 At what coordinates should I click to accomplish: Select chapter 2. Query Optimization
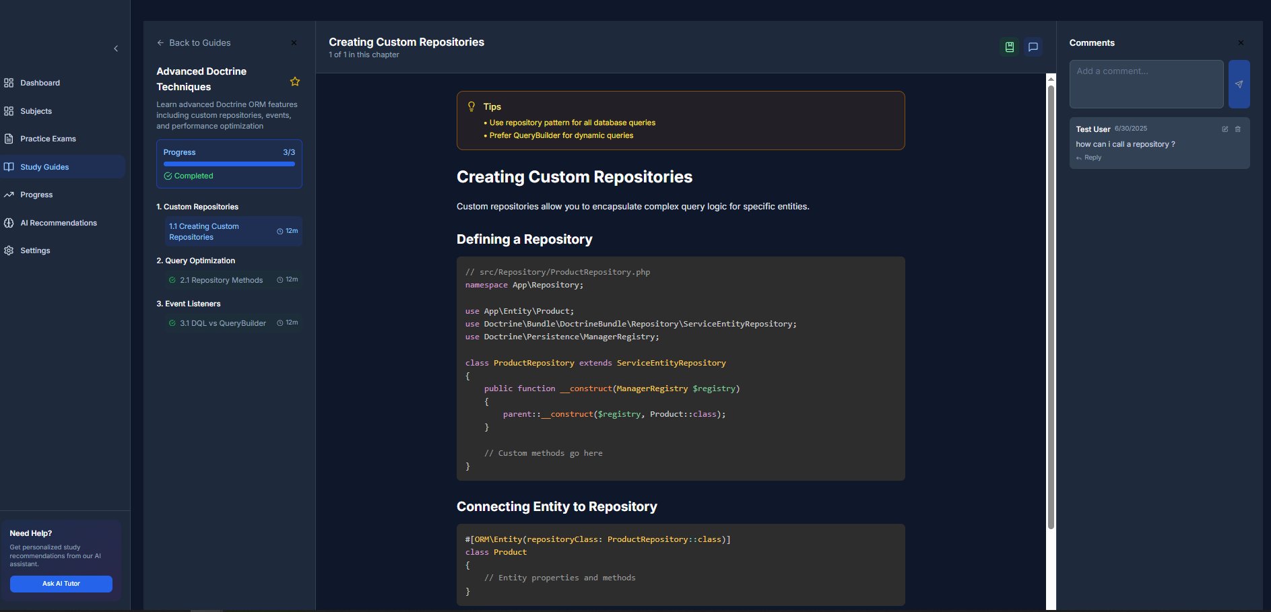click(x=196, y=261)
